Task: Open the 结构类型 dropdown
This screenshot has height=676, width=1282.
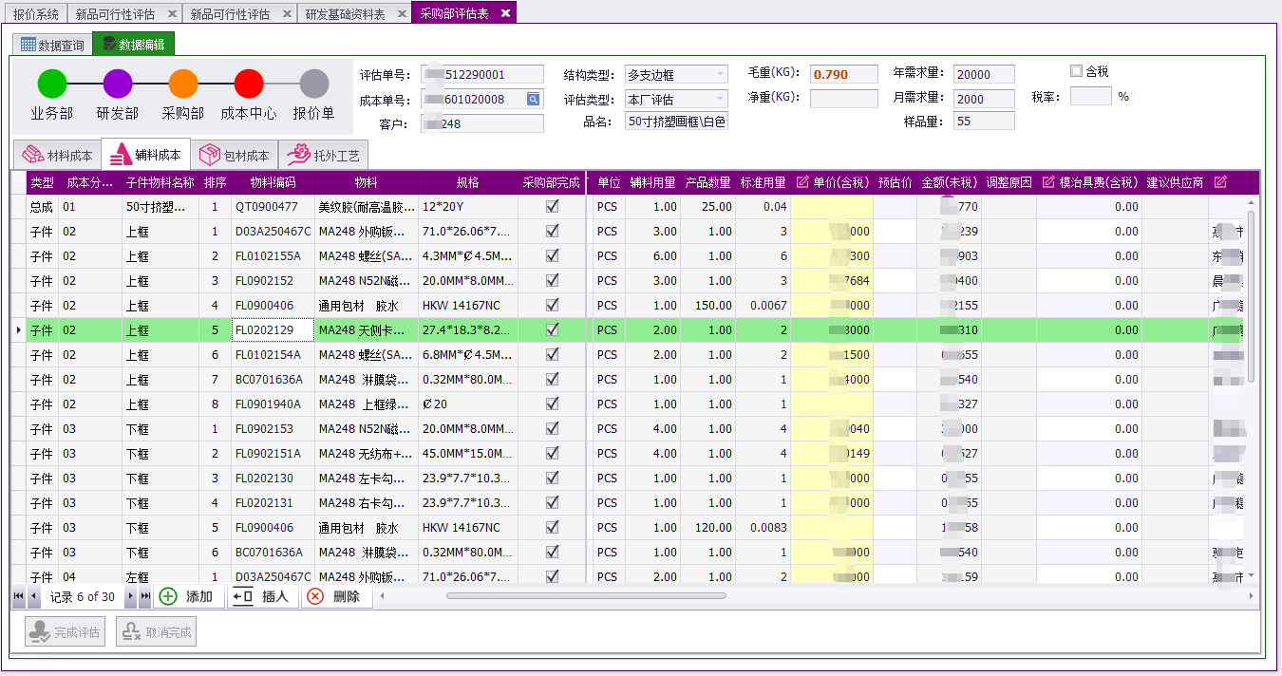Action: click(721, 74)
